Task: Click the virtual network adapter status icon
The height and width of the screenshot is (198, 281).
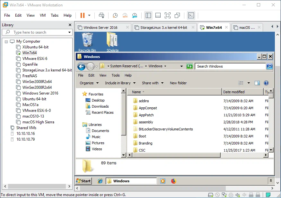Action: (224, 194)
